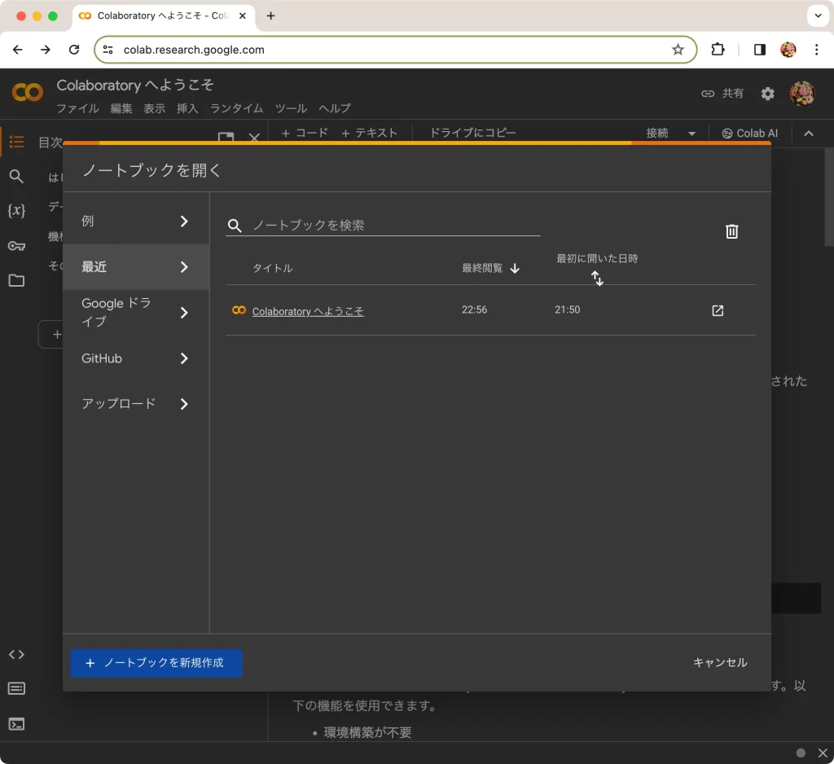Open the 表示 menu
This screenshot has height=764, width=834.
(x=154, y=108)
